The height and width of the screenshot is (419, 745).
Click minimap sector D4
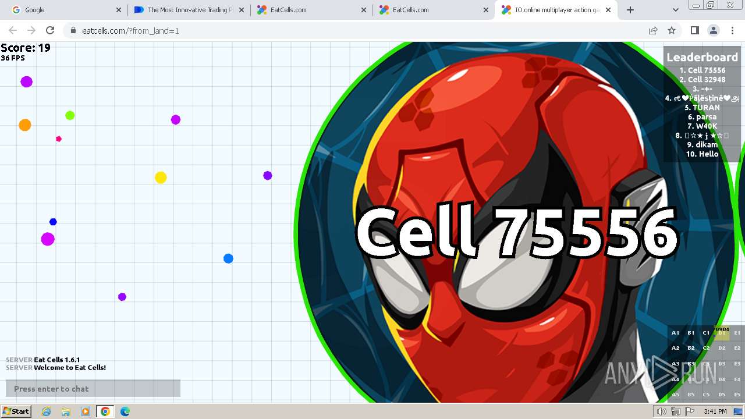coord(722,379)
